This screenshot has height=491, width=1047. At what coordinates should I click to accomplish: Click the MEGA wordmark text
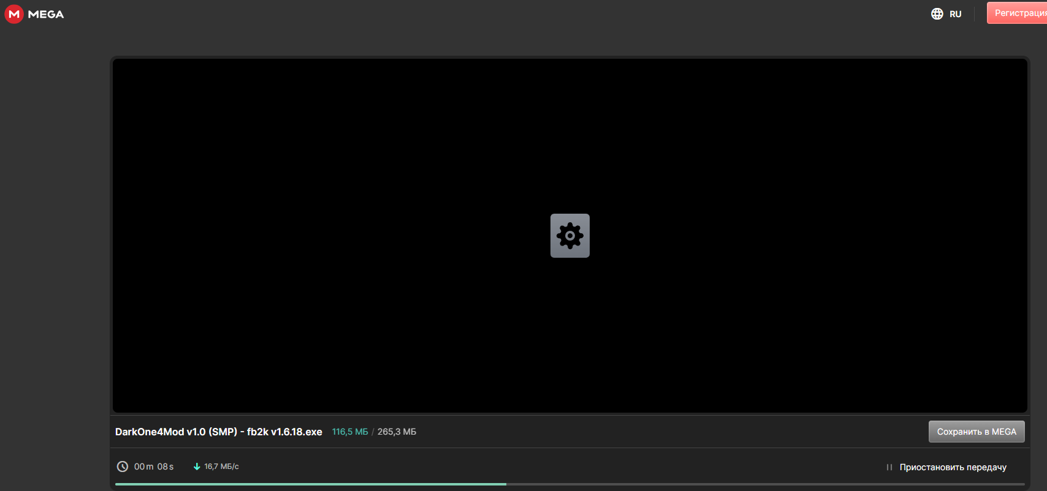coord(46,14)
